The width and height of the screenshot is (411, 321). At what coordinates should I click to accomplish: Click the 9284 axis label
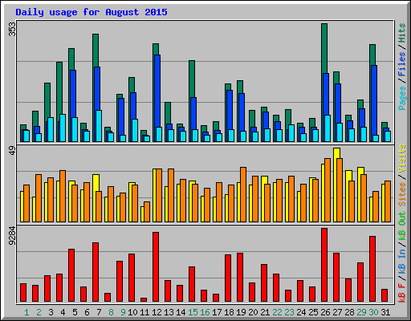[12, 236]
